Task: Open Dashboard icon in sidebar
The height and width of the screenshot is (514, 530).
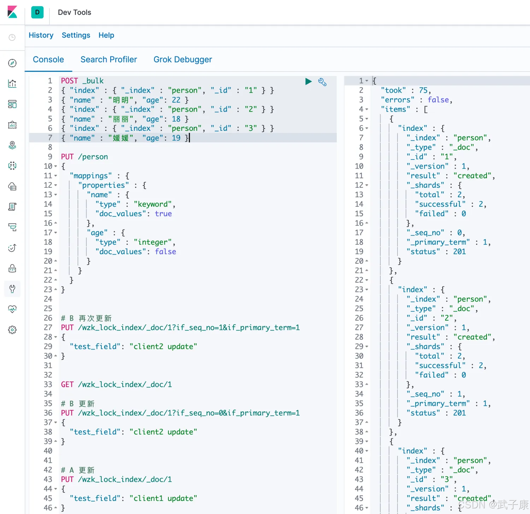Action: pos(12,104)
